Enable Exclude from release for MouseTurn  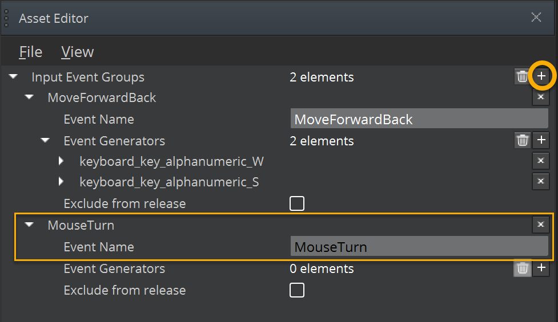297,290
